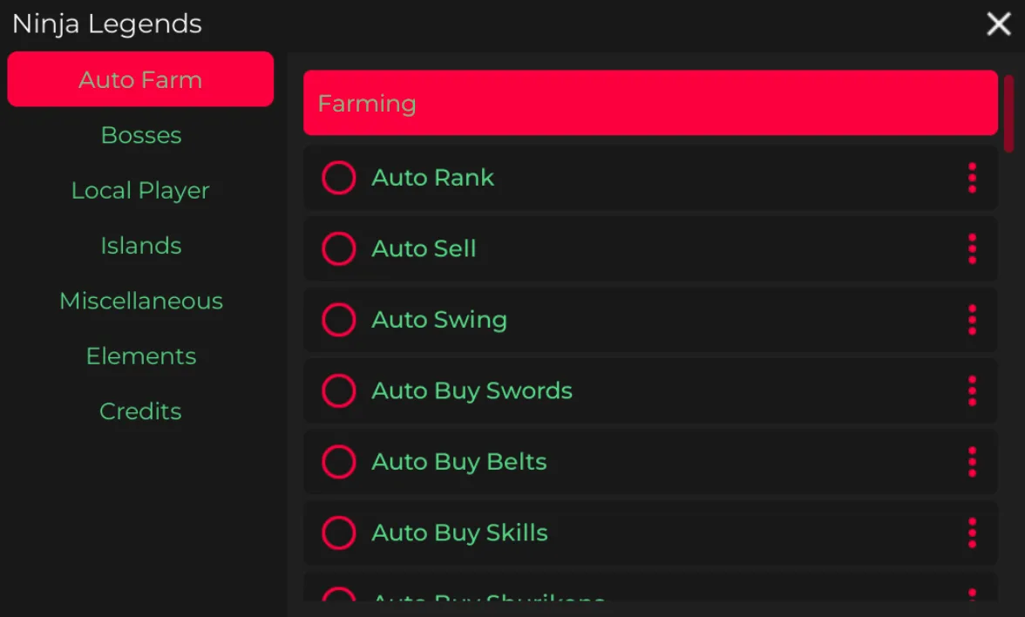The height and width of the screenshot is (617, 1025).
Task: Open three-dot options for Auto Rank
Action: pos(972,178)
